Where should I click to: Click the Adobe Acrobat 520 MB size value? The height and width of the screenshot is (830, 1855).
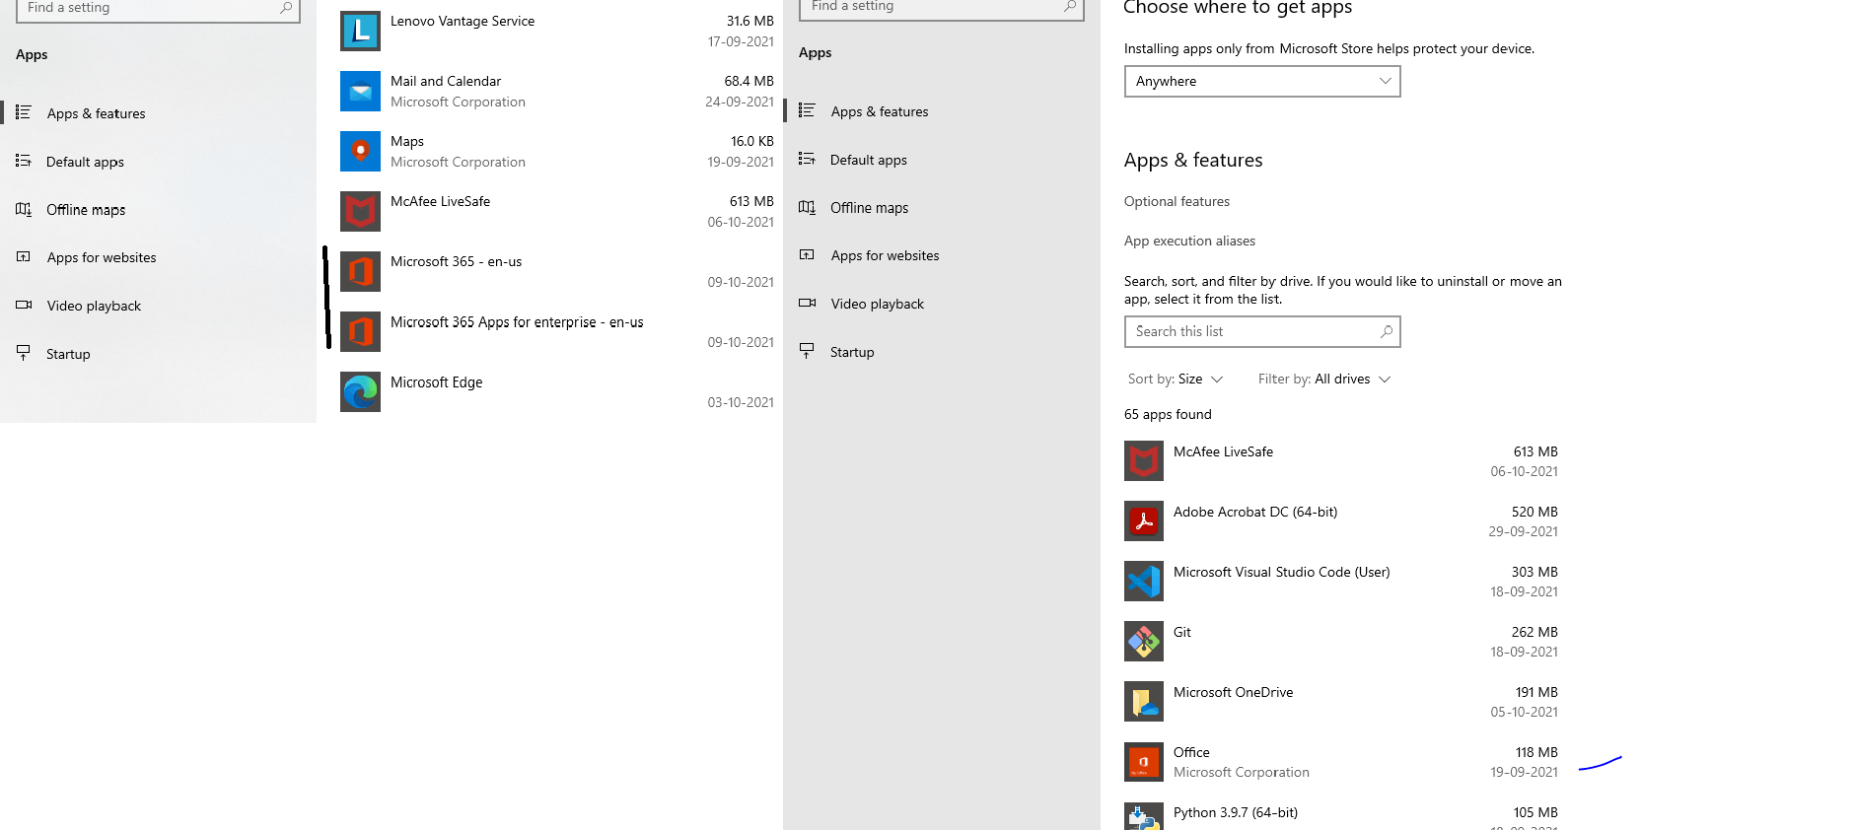[x=1534, y=512]
